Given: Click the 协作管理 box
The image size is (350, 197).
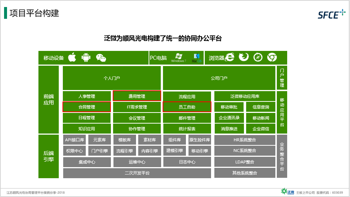Looking at the screenshot, I should click(137, 129).
